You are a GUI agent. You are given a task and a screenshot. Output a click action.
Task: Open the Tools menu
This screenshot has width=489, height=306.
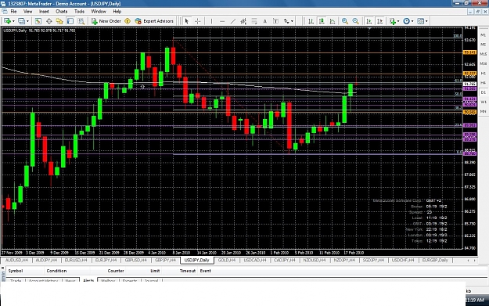[x=79, y=12]
